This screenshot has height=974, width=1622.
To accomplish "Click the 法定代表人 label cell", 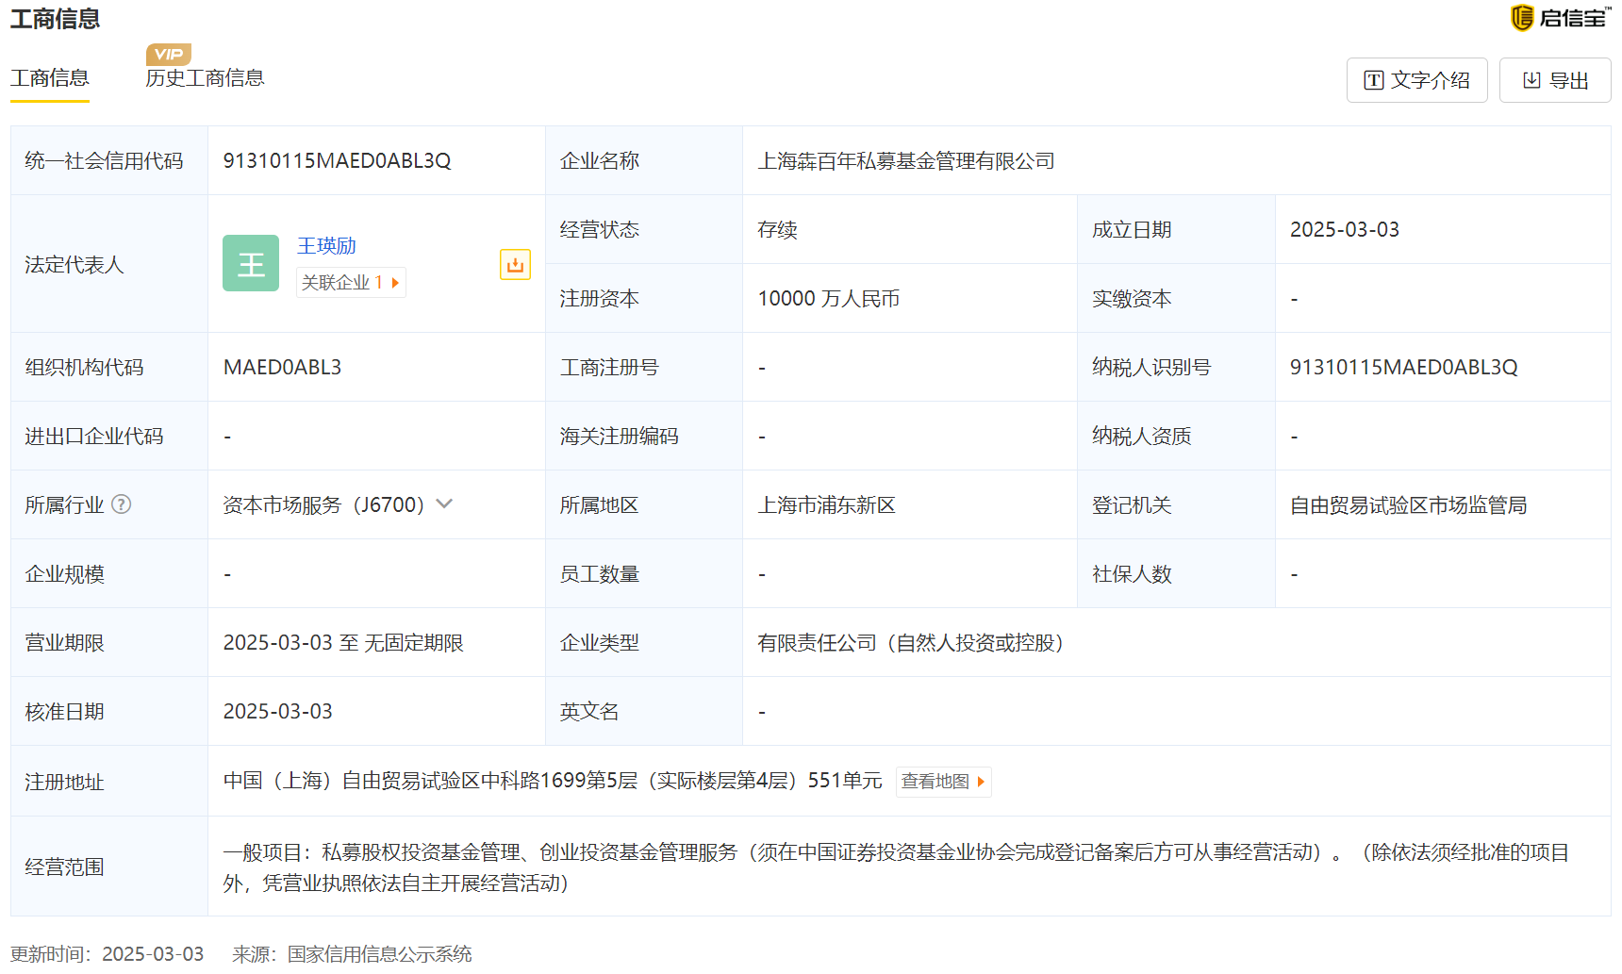I will 109,264.
